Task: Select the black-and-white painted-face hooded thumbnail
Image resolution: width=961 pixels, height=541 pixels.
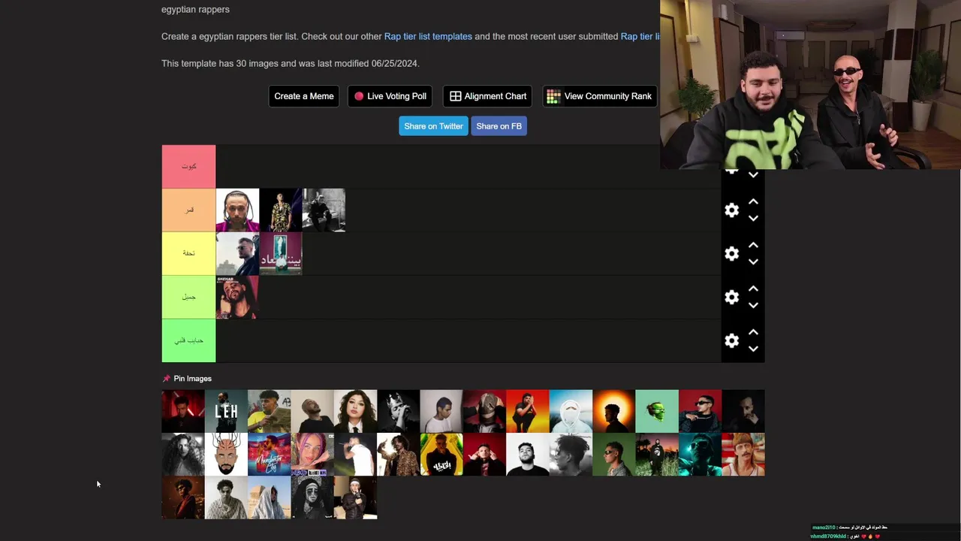Action: 312,497
